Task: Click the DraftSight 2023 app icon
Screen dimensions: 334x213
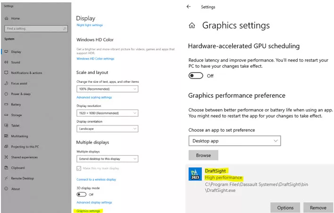Action: click(x=195, y=174)
